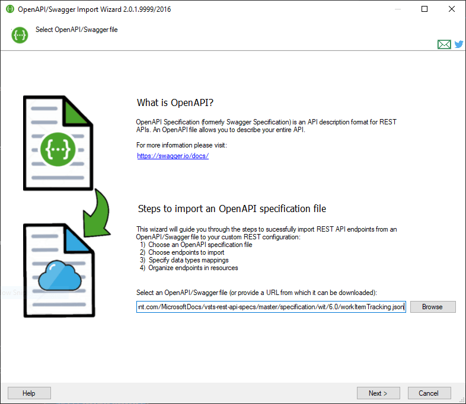Viewport: 466px width, 404px height.
Task: Click the green Swagger logo in header
Action: [x=20, y=35]
